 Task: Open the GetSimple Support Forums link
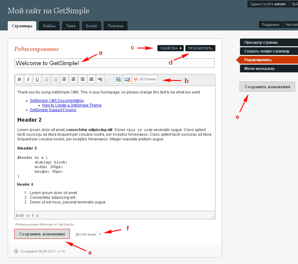tap(53, 110)
